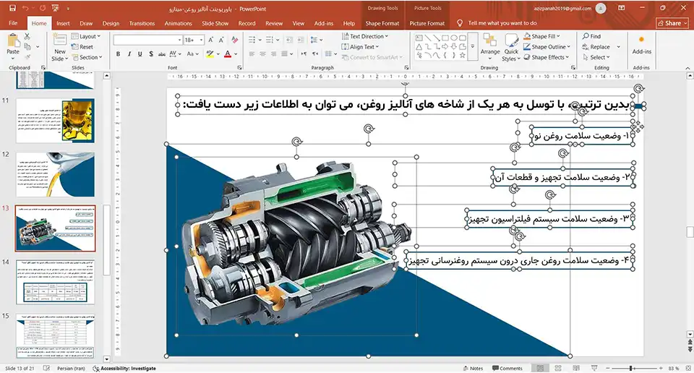Click the Underline formatting icon
Screen dimensions: 694x373
pos(140,54)
